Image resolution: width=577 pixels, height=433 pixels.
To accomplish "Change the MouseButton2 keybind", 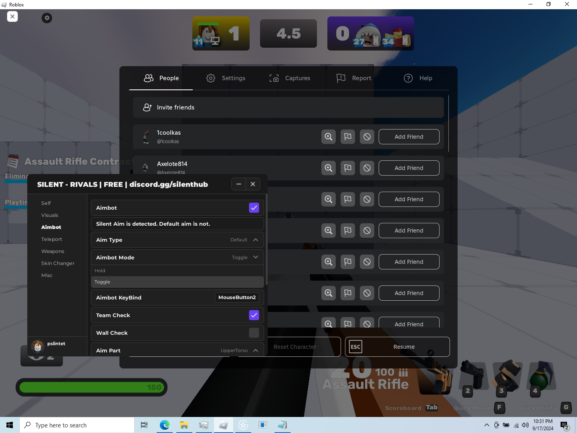I will coord(237,297).
